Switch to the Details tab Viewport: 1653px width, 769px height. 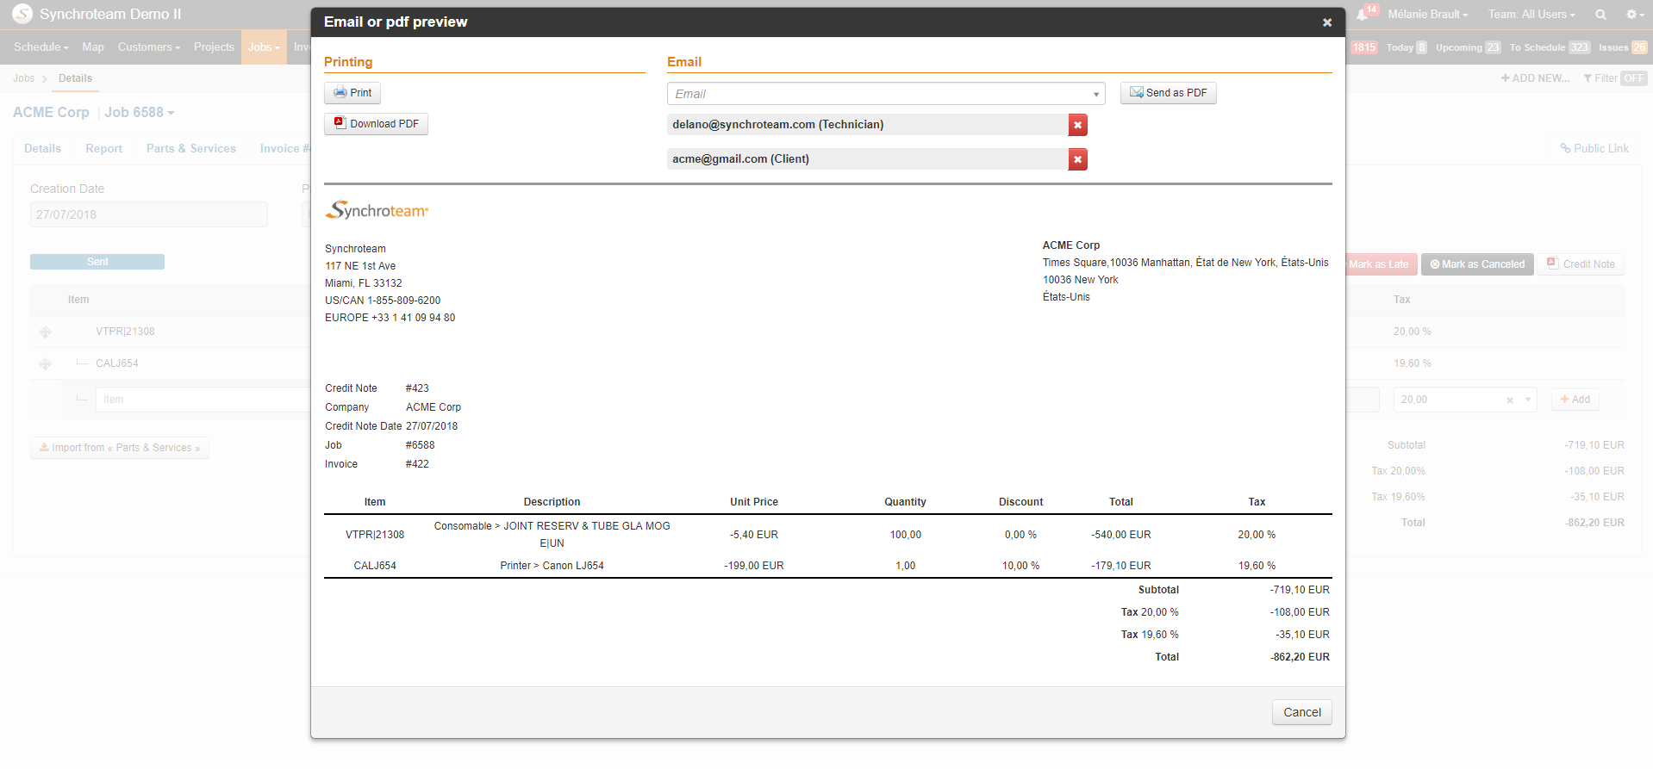pyautogui.click(x=43, y=149)
